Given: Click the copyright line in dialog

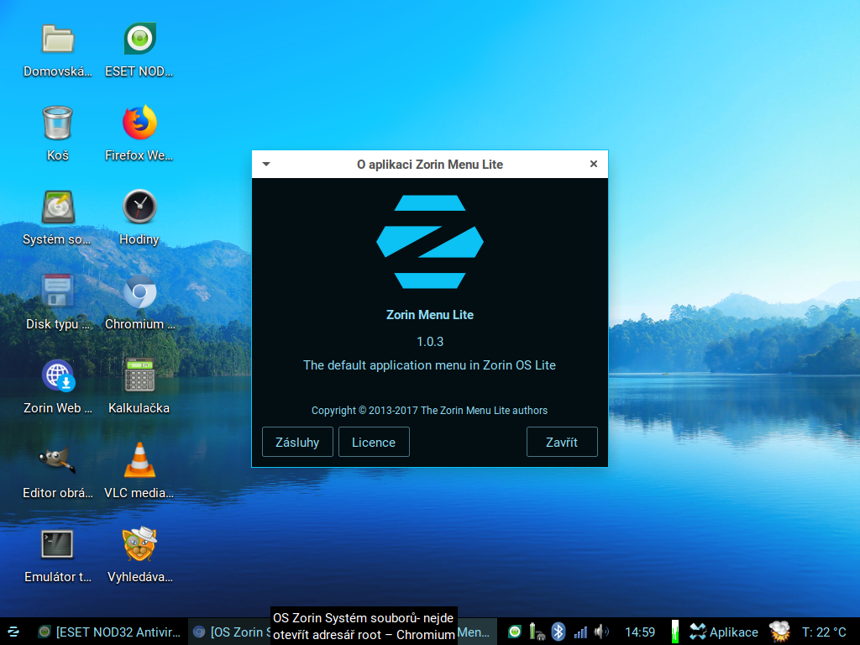Looking at the screenshot, I should [429, 410].
